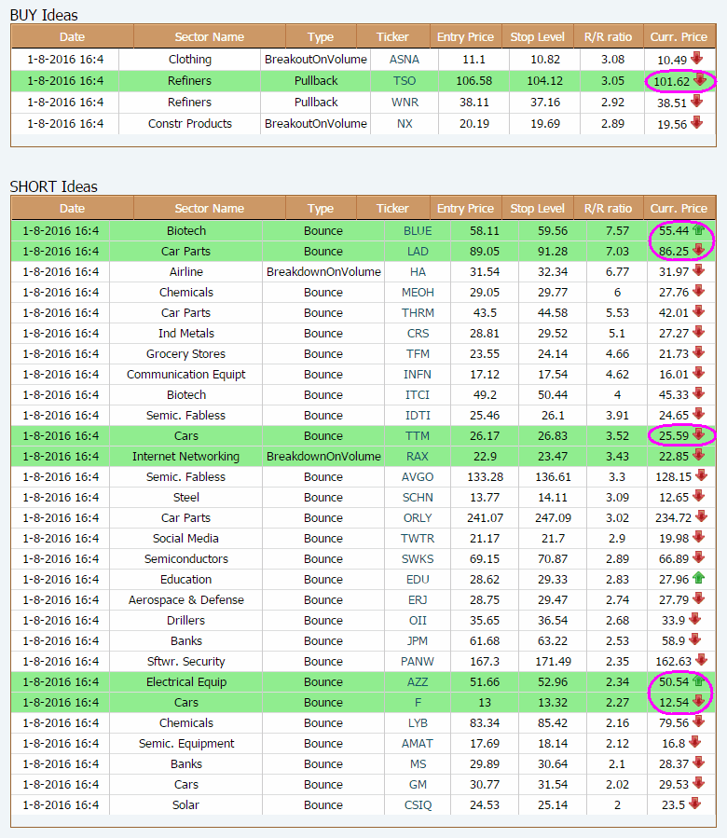Click the red down arrow in the HA row
The height and width of the screenshot is (838, 727).
click(698, 270)
